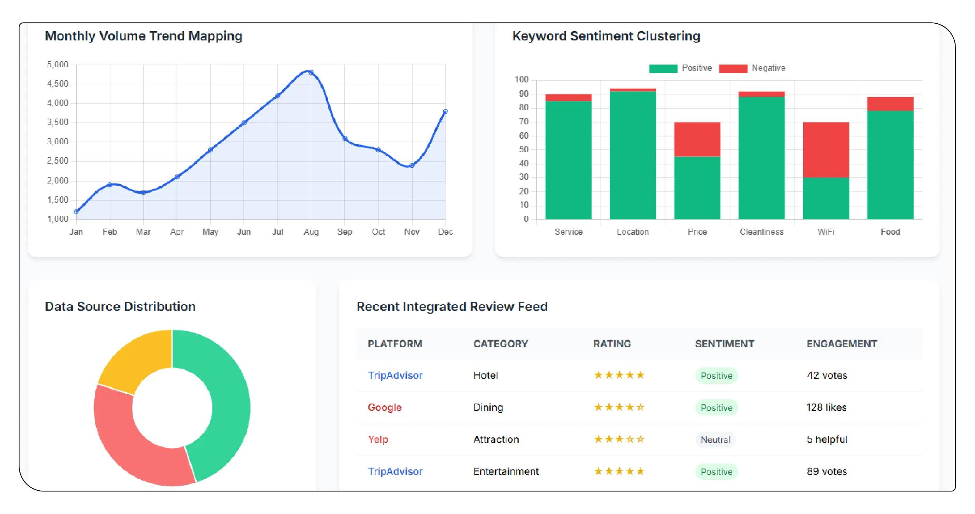
Task: Toggle the Negative legend series
Action: pos(751,68)
